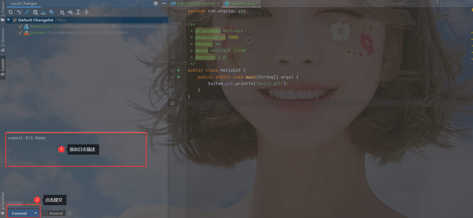Click the Expand All toolbar icon
The height and width of the screenshot is (218, 473).
(x=78, y=12)
